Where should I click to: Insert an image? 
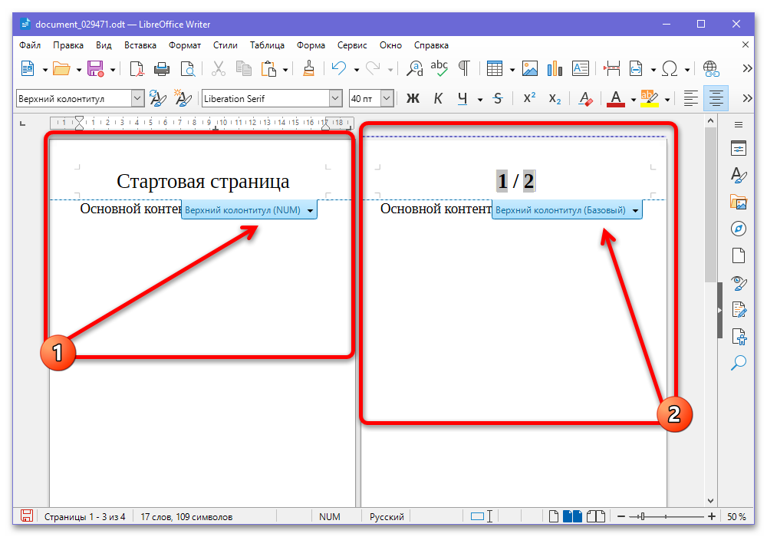point(530,69)
